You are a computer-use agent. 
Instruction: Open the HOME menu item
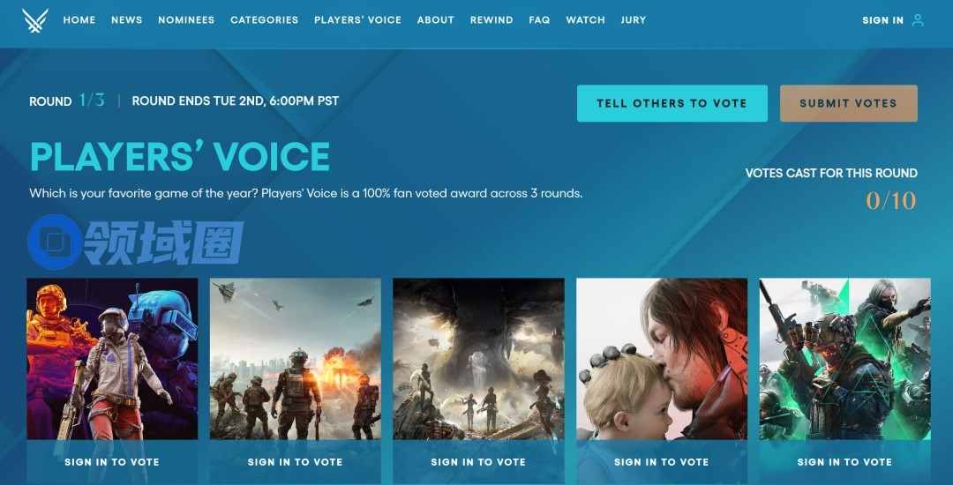tap(79, 20)
